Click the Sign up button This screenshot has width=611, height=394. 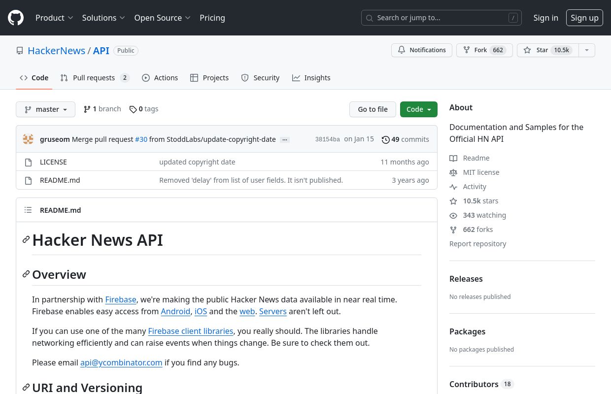(584, 18)
